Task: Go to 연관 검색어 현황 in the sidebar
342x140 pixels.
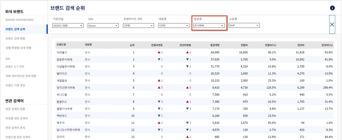Action: (x=15, y=109)
